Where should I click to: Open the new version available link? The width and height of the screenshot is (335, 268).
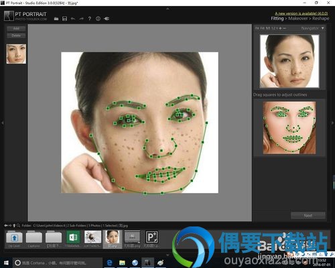301,13
